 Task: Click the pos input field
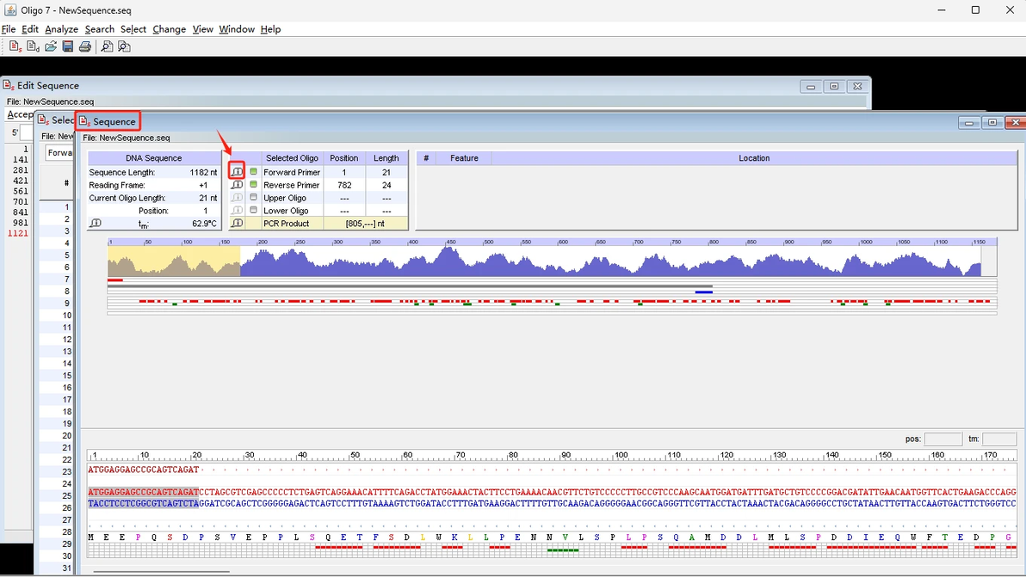(943, 439)
